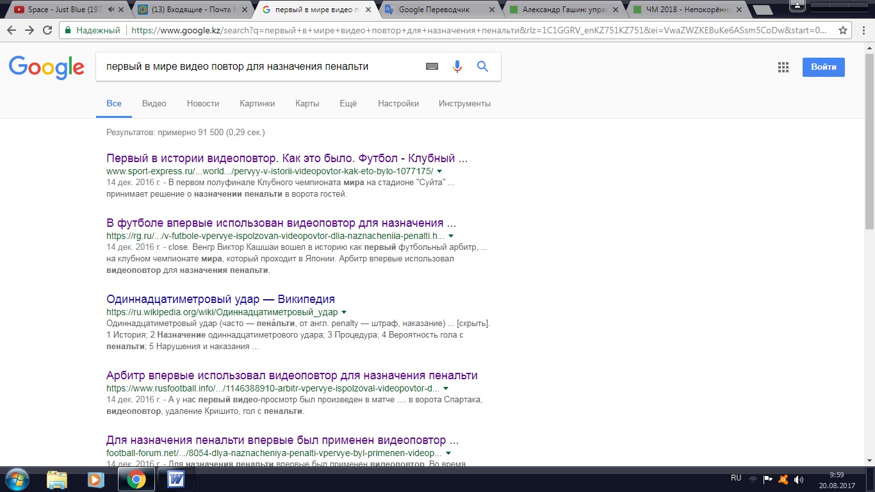Select the Картинки search category
Viewport: 875px width, 492px height.
[257, 103]
